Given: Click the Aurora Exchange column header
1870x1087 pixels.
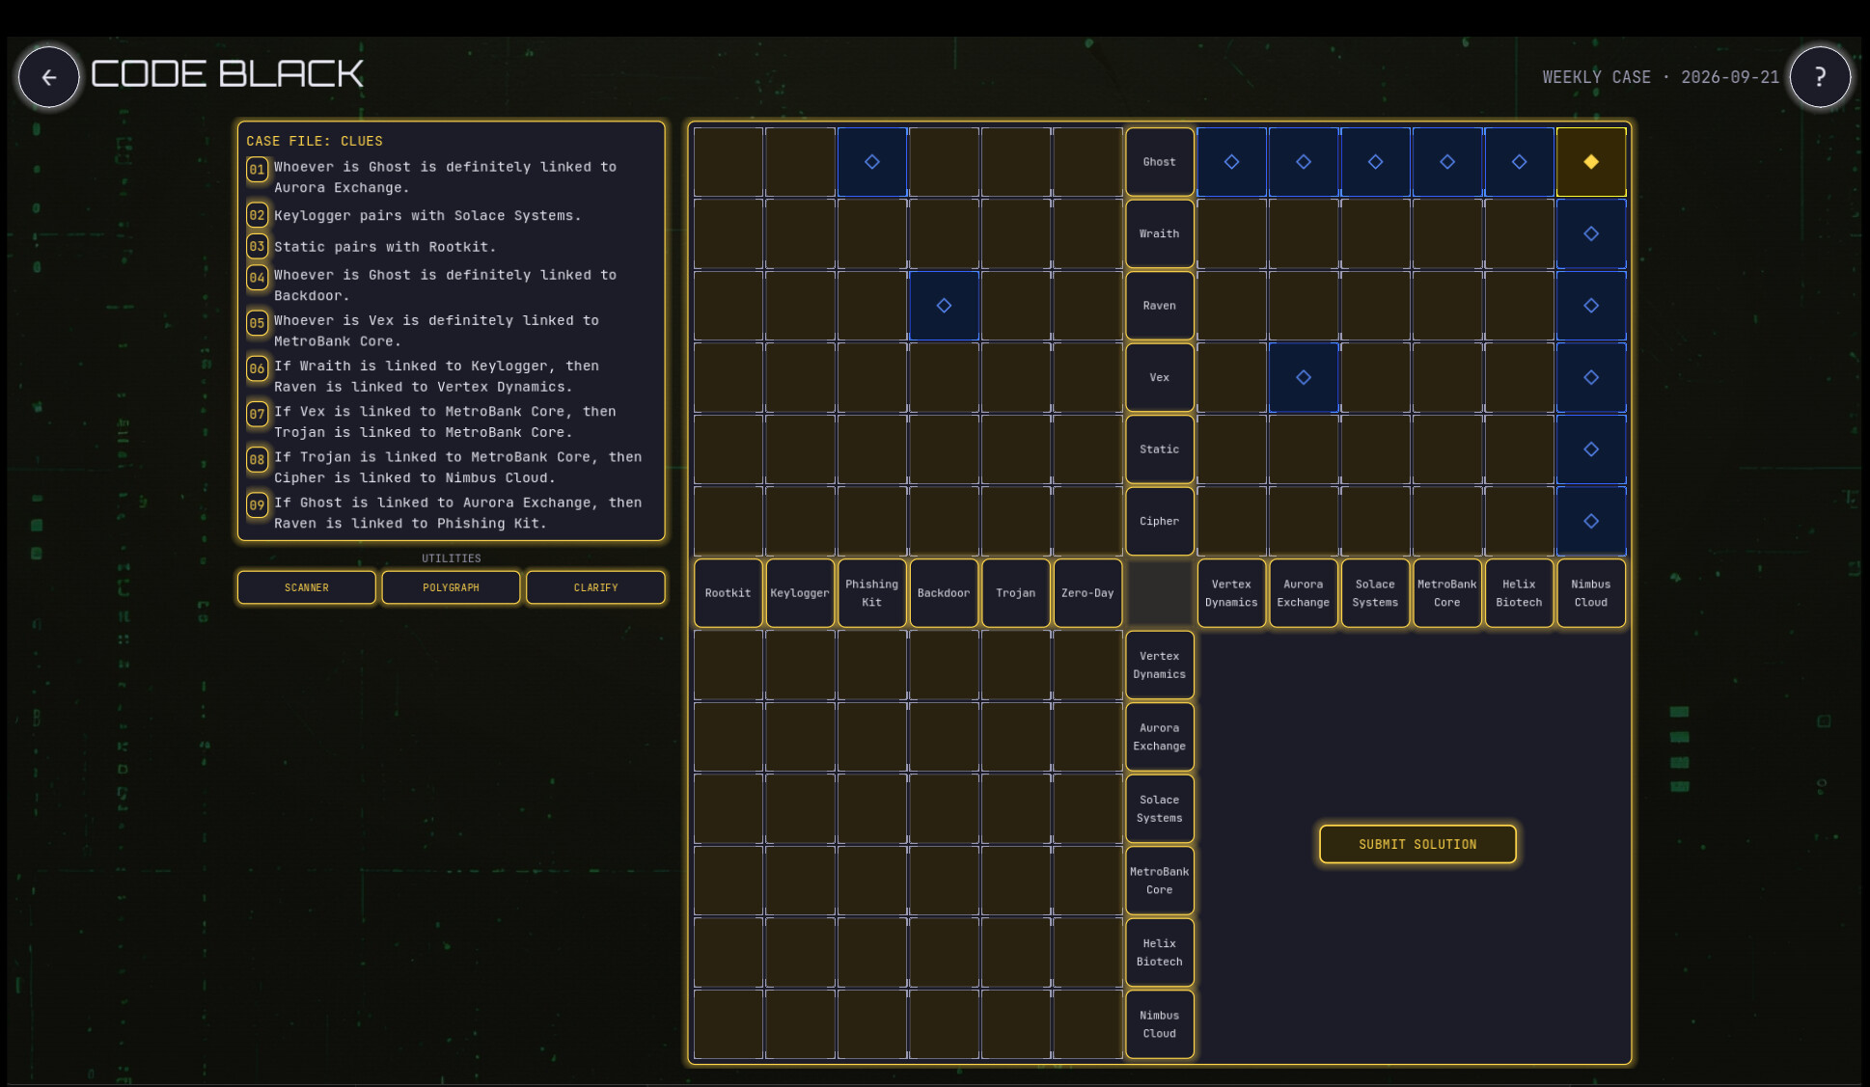Looking at the screenshot, I should [x=1304, y=593].
